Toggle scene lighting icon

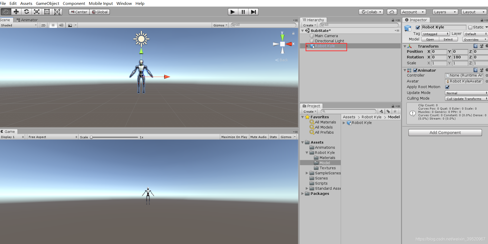pos(53,25)
